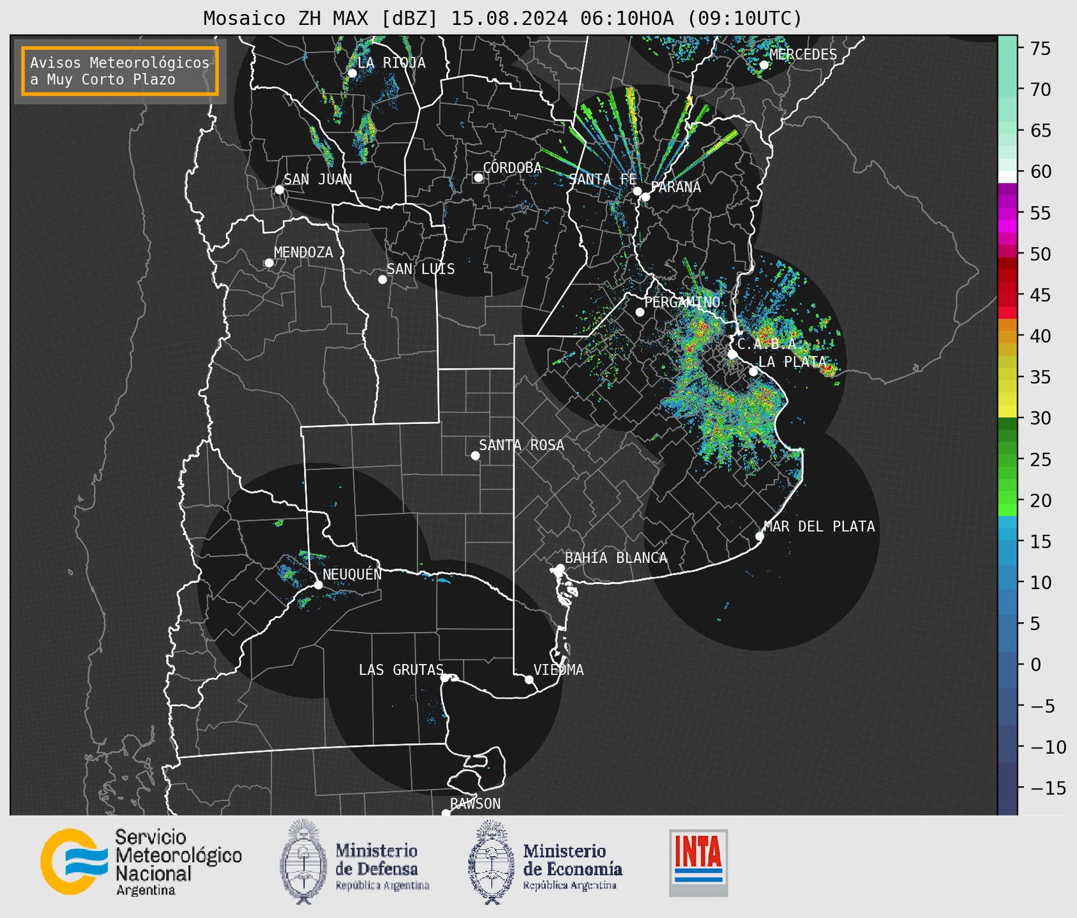
Task: Pick the Santa Rosa city marker dot
Action: (x=475, y=456)
